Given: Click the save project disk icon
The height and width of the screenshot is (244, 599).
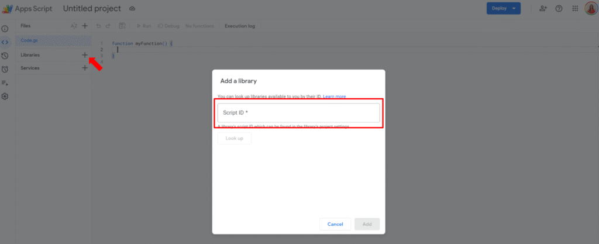Looking at the screenshot, I should click(122, 26).
